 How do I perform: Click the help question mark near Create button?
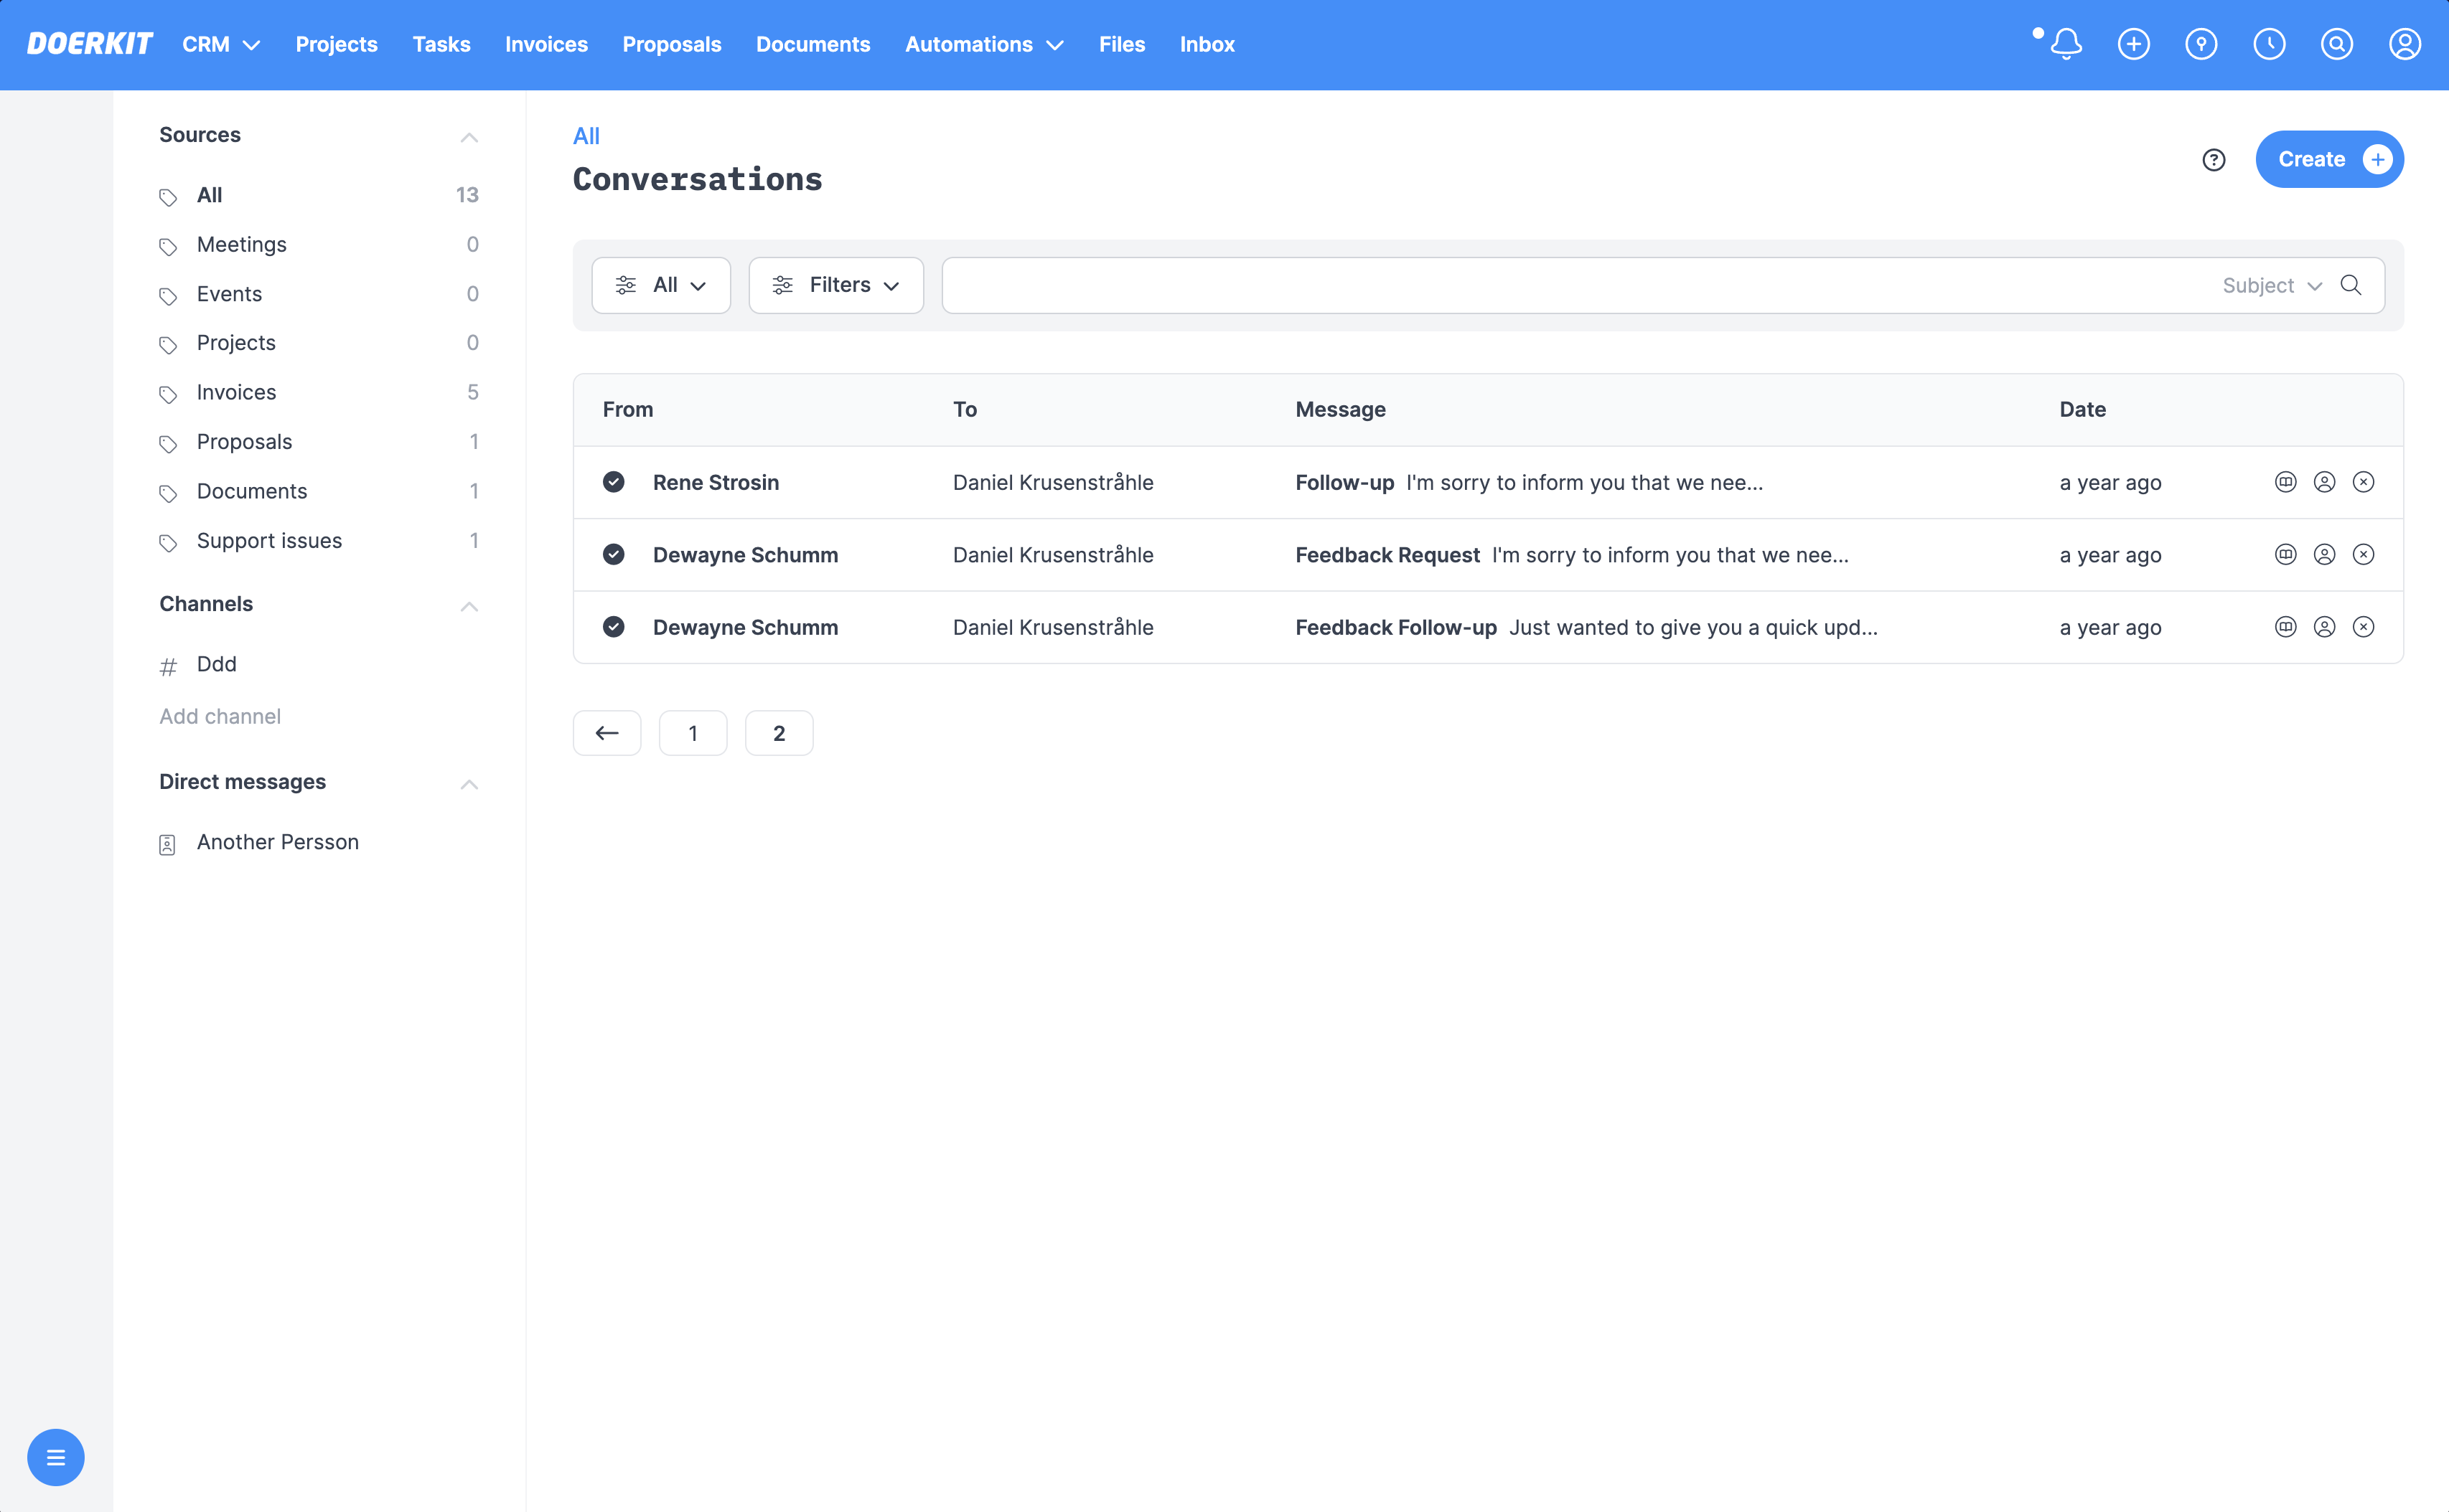(x=2213, y=159)
